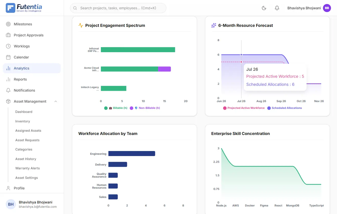Click the Futentia logo icon
The width and height of the screenshot is (337, 214).
point(11,8)
